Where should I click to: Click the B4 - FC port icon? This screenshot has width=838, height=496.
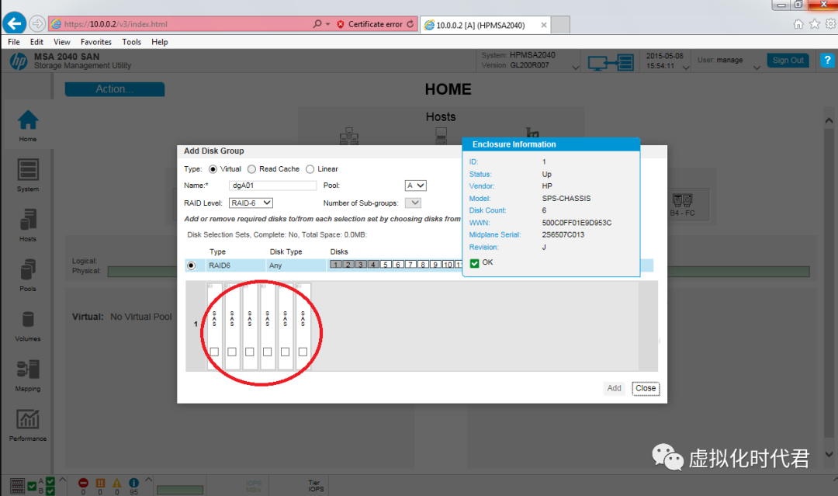(683, 201)
